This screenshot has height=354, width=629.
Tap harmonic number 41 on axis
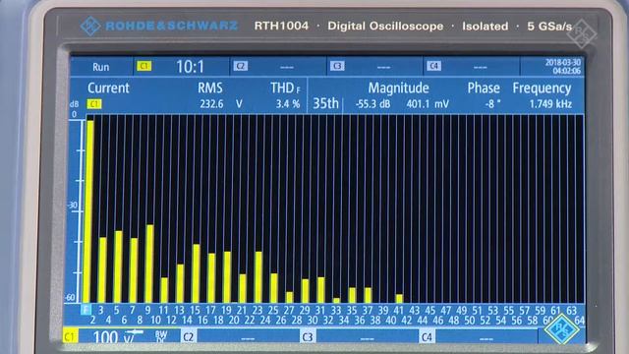(x=398, y=311)
